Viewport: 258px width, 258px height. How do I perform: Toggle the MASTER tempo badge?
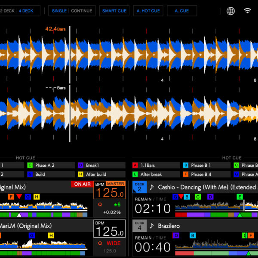[116, 184]
